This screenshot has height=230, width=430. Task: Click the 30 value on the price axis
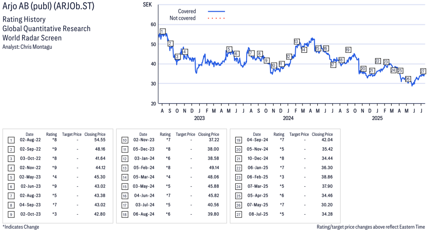[x=153, y=84]
